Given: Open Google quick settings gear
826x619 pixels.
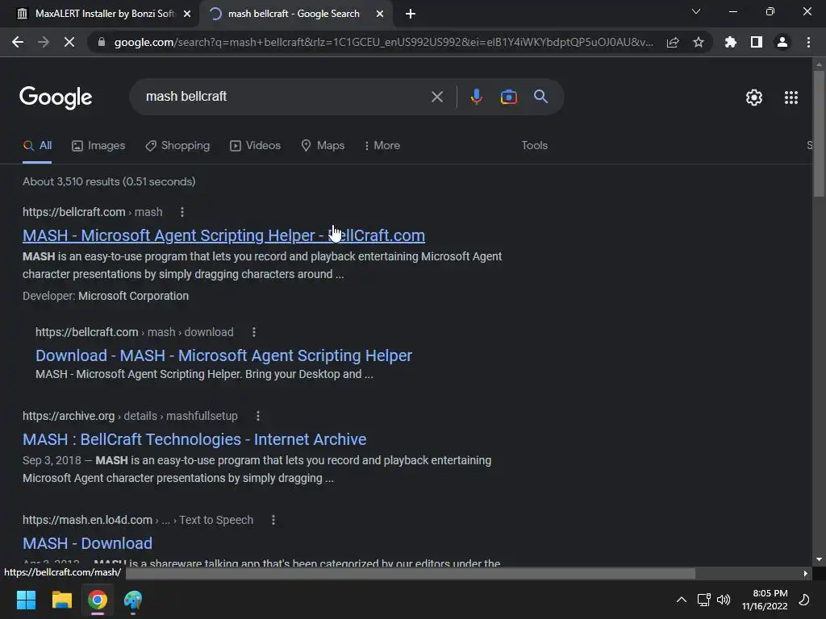Looking at the screenshot, I should (x=754, y=98).
